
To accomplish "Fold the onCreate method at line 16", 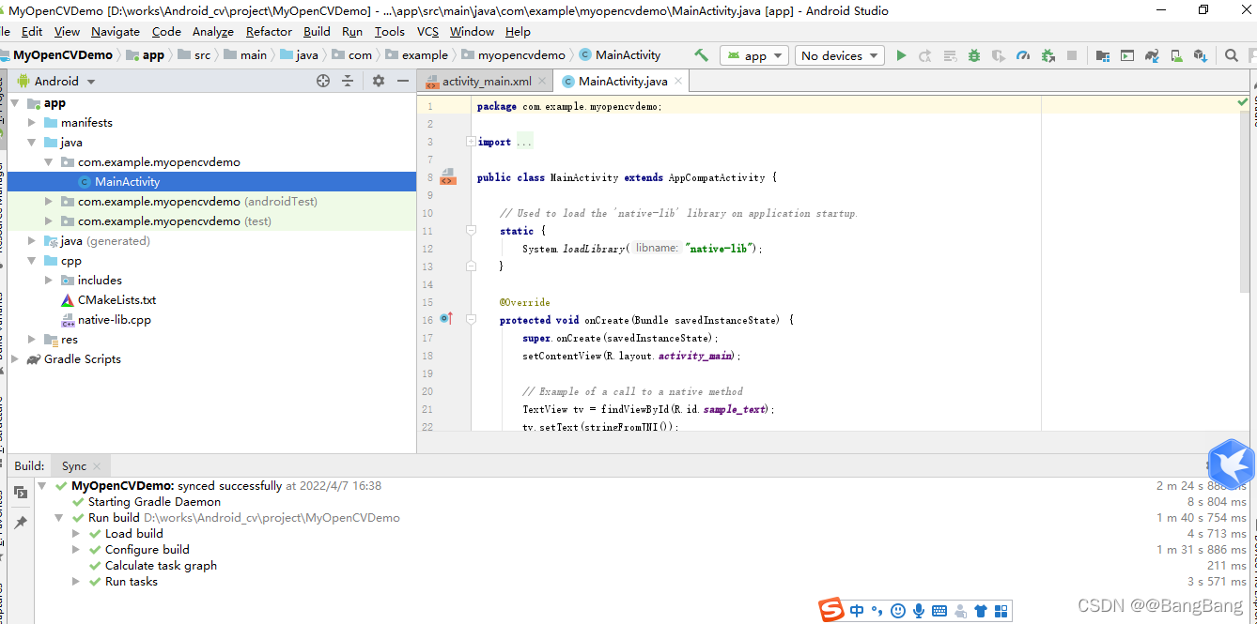I will point(471,320).
